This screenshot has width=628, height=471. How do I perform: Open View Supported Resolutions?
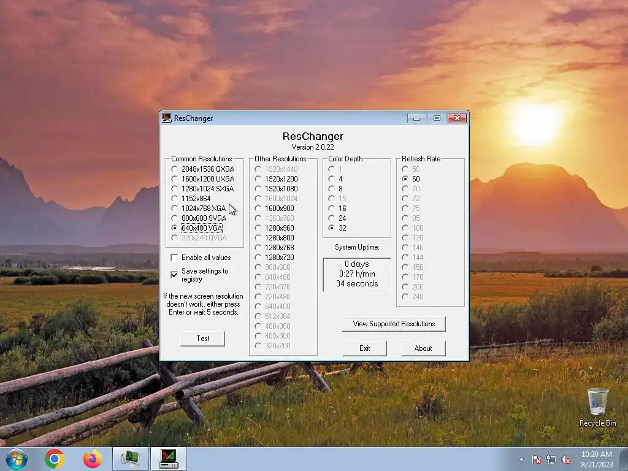click(394, 324)
